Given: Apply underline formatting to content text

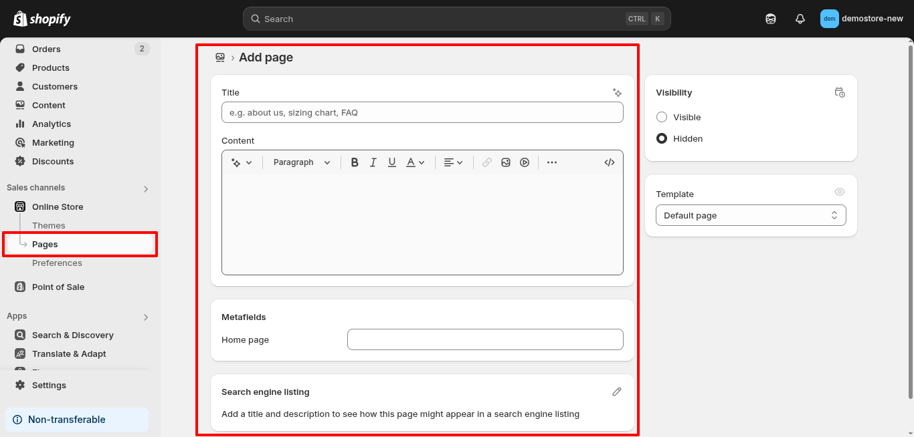Looking at the screenshot, I should (x=391, y=162).
